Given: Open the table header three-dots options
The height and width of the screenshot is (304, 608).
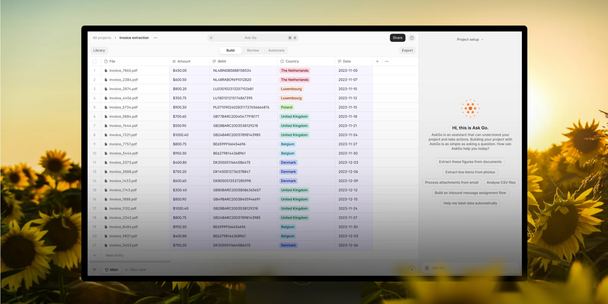Looking at the screenshot, I should 387,61.
